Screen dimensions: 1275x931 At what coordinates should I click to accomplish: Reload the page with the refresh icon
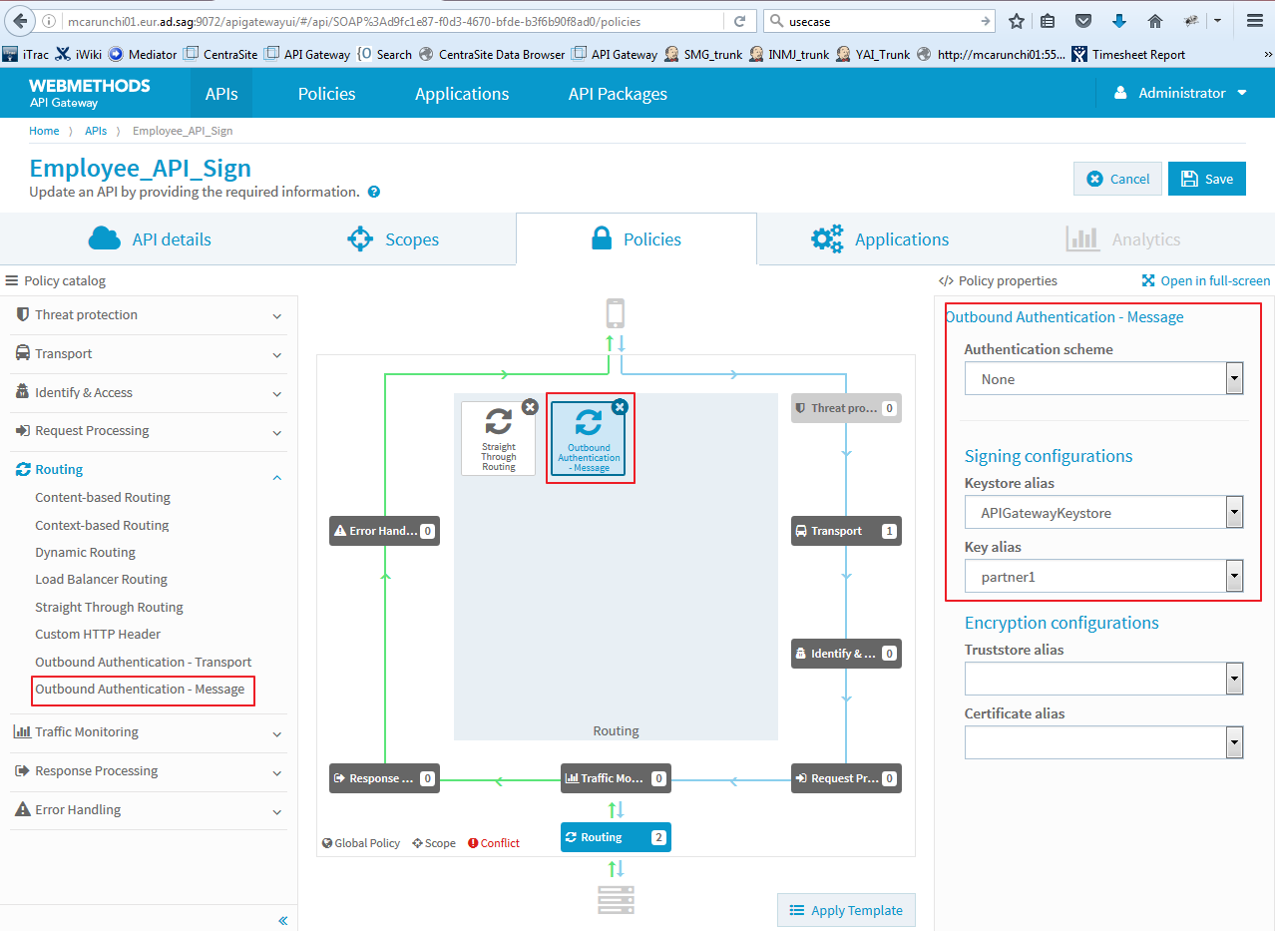coord(739,21)
